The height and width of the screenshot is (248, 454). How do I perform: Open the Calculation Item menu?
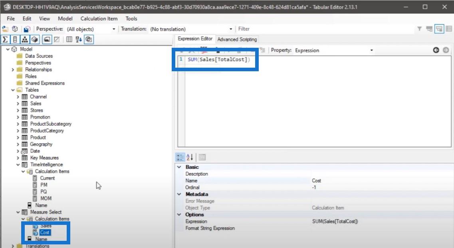point(99,18)
